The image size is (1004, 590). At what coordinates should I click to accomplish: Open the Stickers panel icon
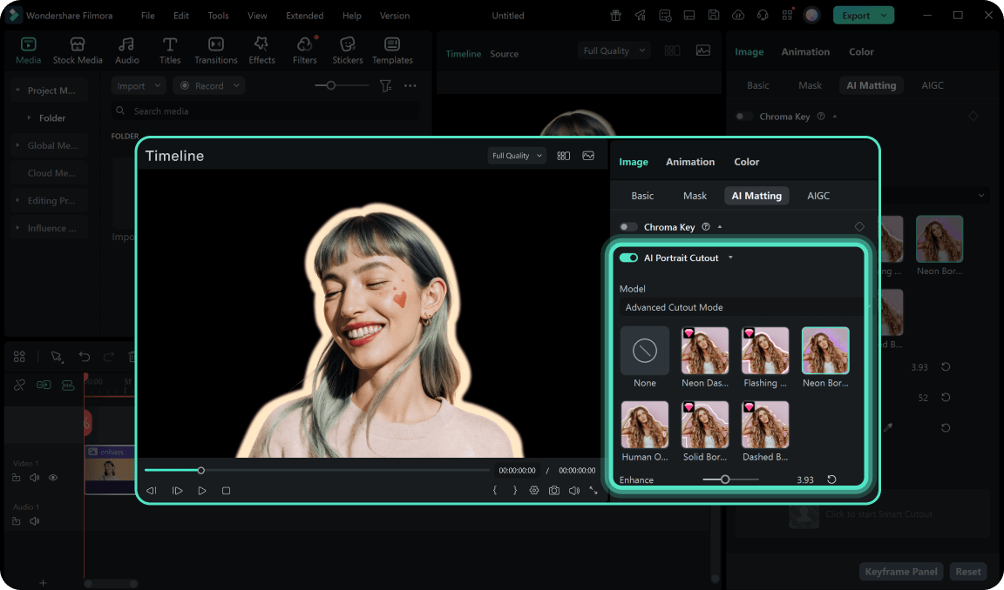coord(347,50)
